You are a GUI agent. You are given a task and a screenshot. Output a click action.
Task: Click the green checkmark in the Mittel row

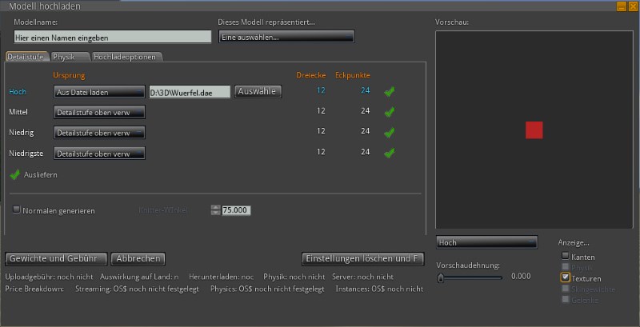coord(390,112)
